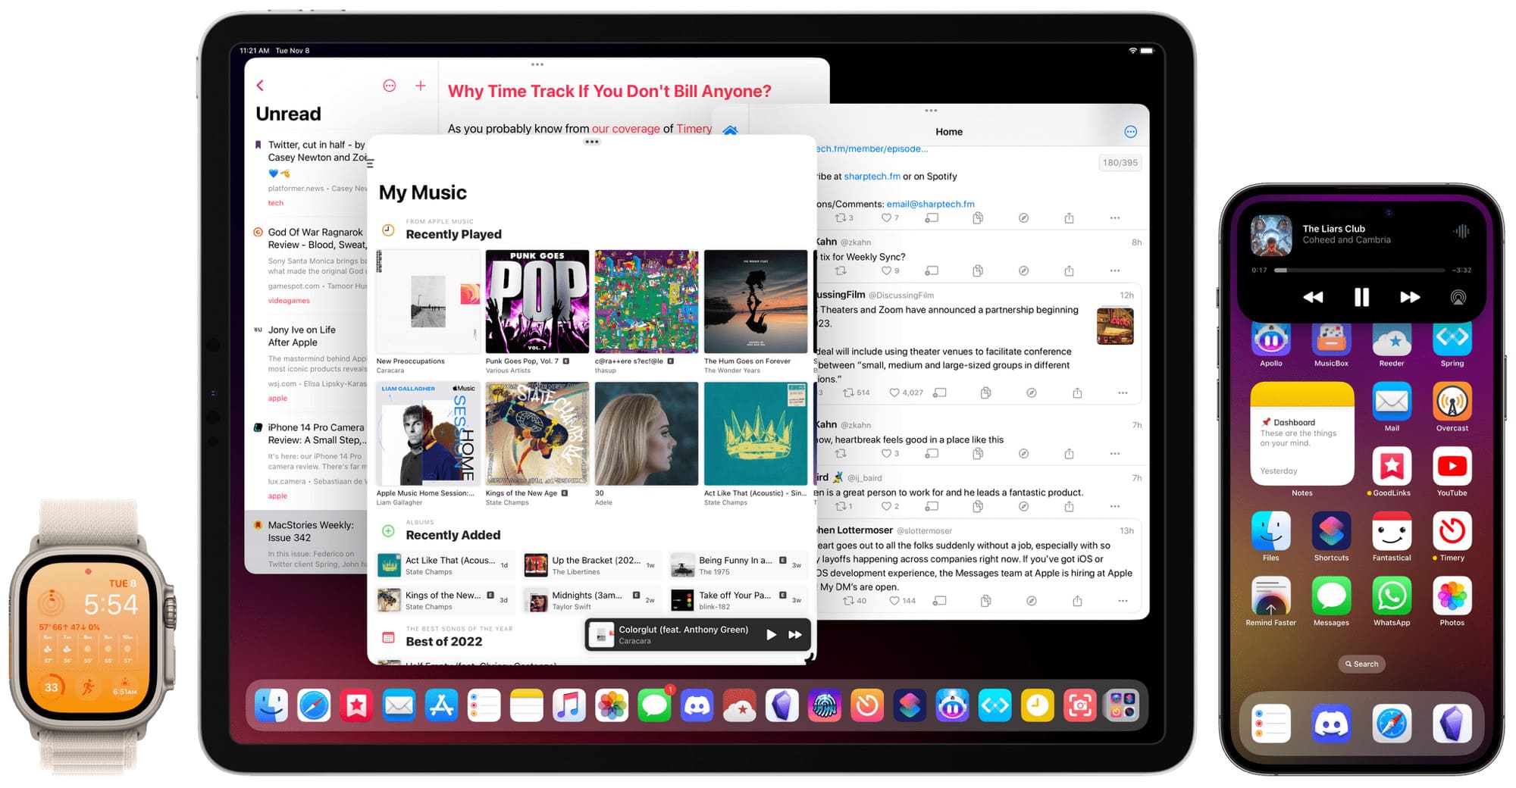
Task: Open Spring in the iPad dock
Action: pyautogui.click(x=994, y=706)
